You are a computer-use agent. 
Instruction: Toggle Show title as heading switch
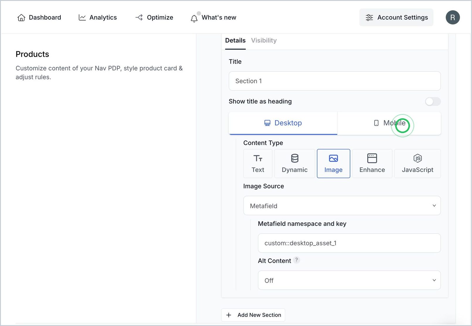click(433, 101)
